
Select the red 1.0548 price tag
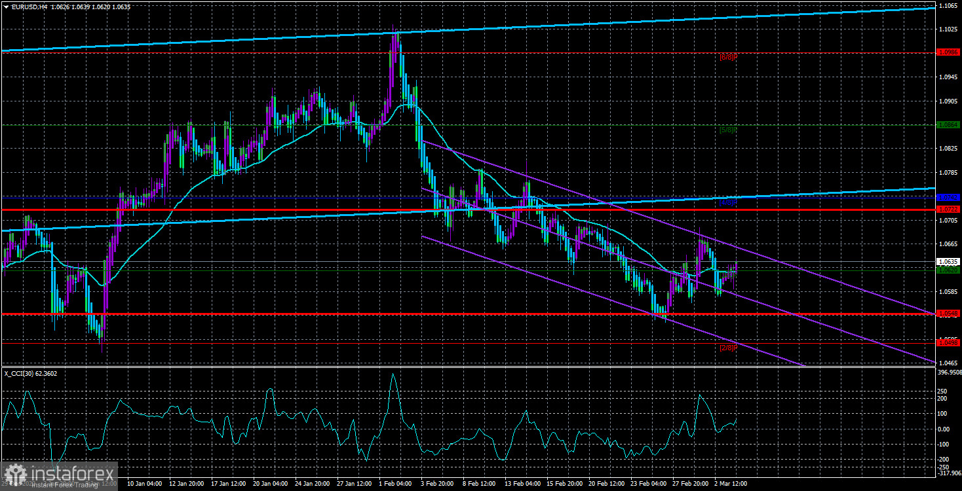pyautogui.click(x=948, y=314)
